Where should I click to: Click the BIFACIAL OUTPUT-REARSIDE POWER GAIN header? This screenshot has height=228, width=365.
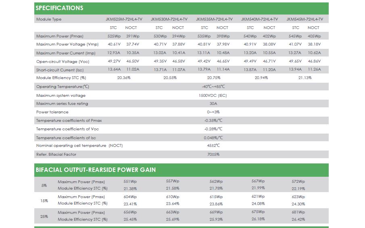(x=96, y=170)
